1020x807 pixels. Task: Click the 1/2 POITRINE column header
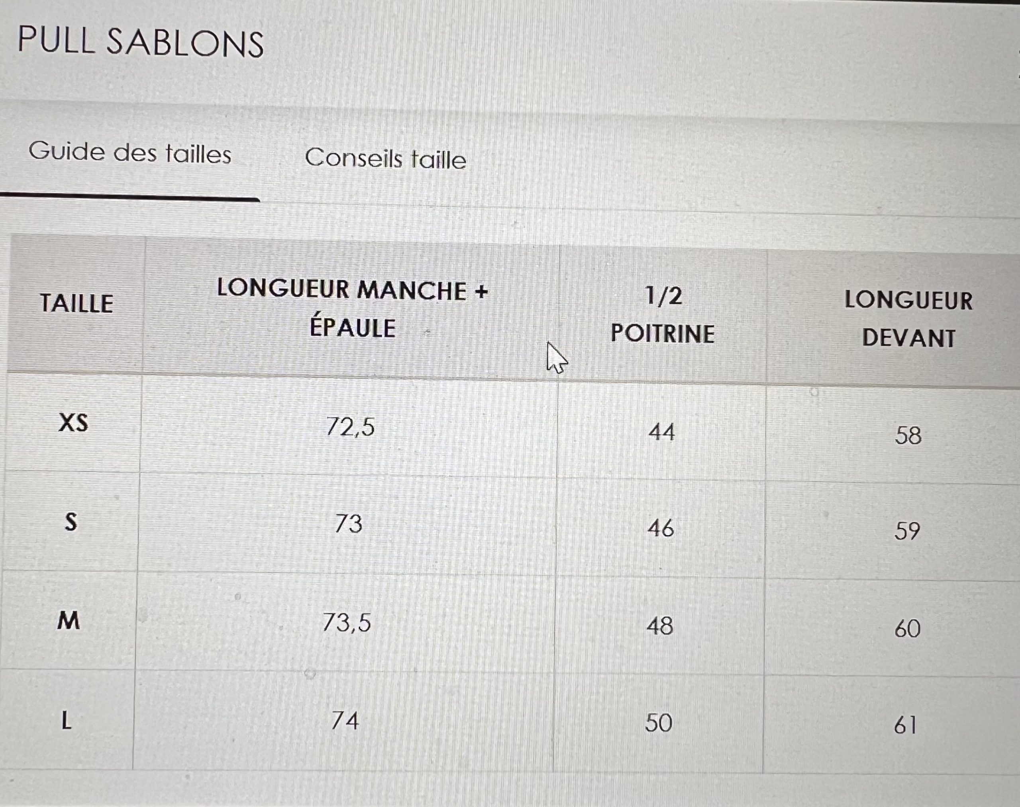(663, 315)
